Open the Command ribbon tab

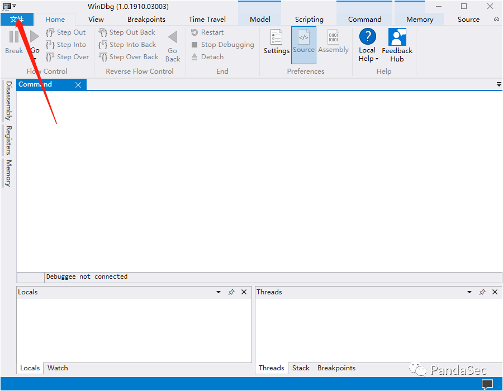point(364,20)
